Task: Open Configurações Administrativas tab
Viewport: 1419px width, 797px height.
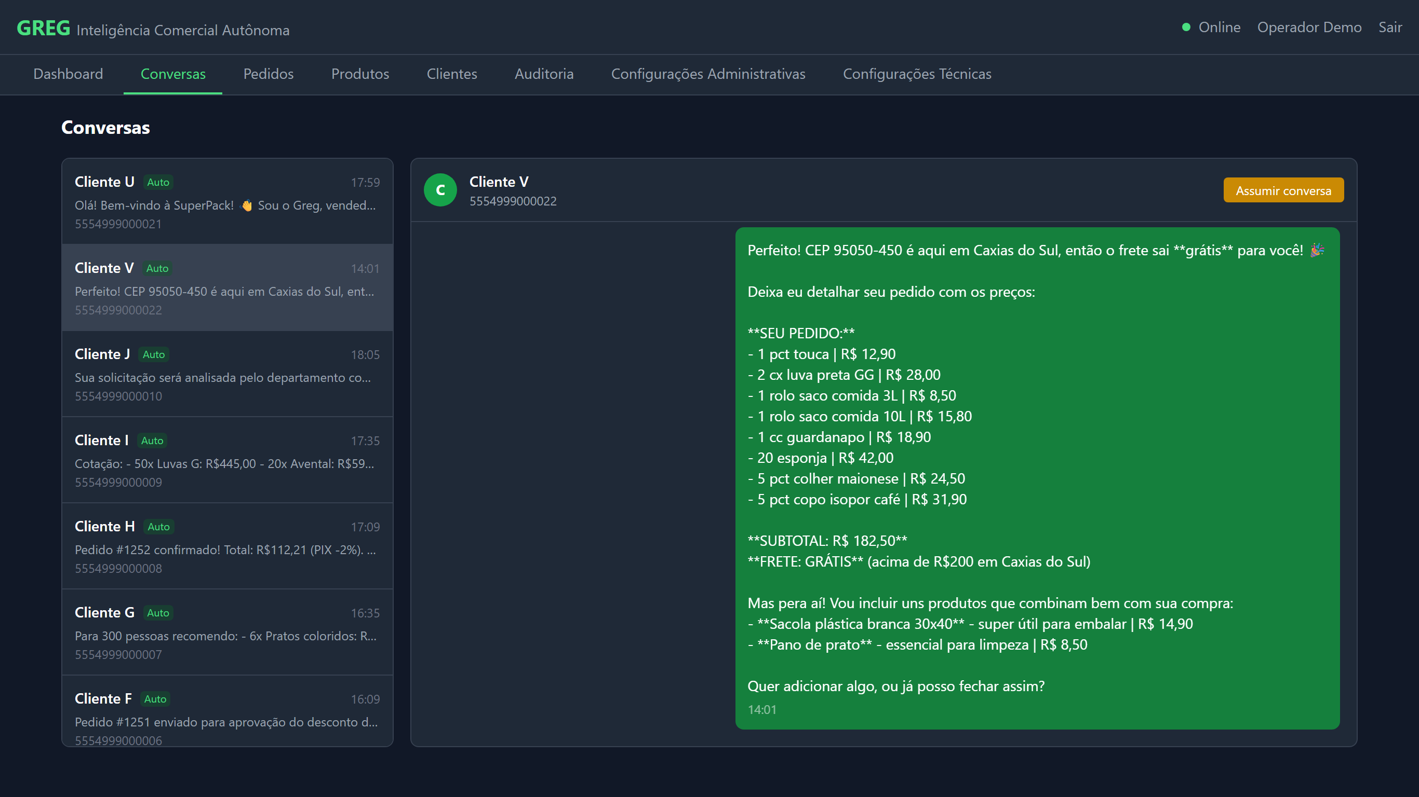Action: pos(708,74)
